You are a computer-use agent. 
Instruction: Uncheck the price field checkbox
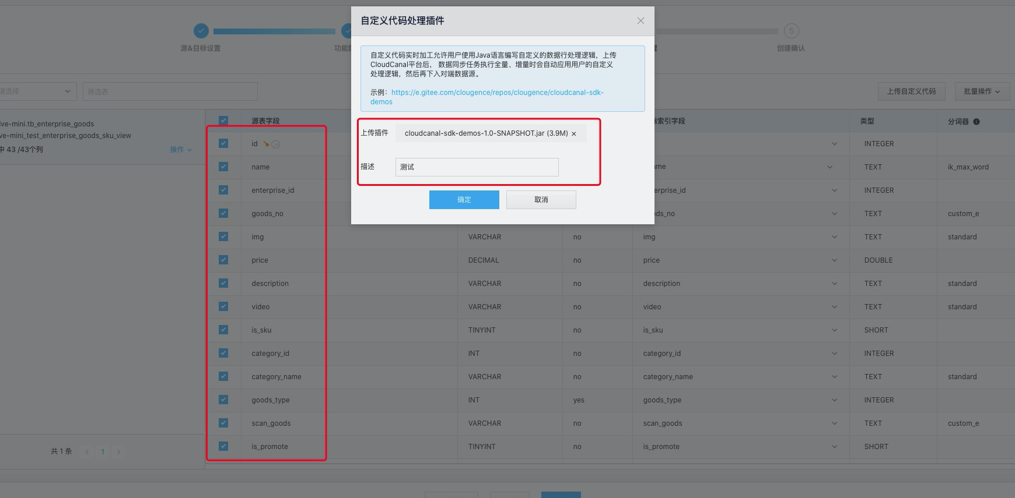point(223,260)
